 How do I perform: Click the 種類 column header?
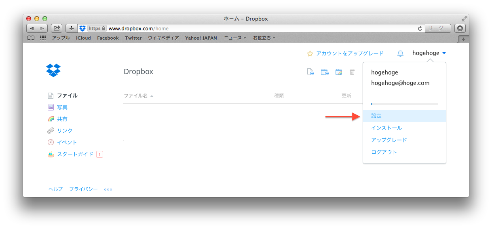click(x=279, y=96)
